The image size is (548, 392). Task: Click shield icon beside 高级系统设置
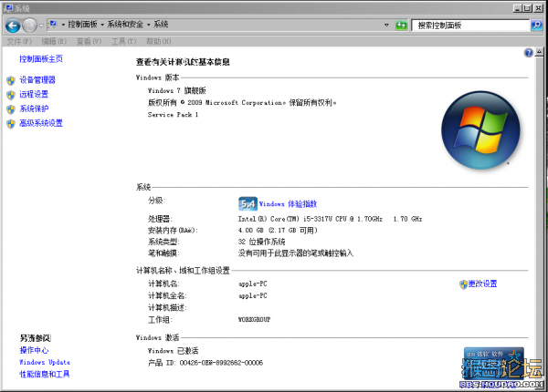11,124
